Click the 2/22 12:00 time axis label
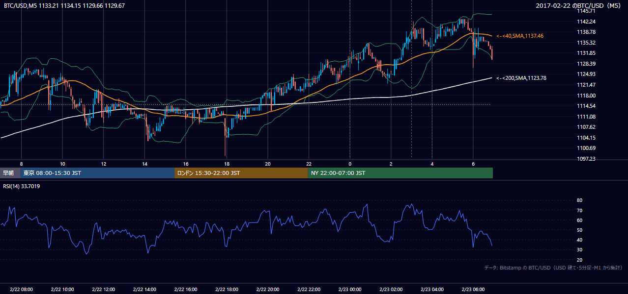This screenshot has height=294, width=628. point(103,289)
